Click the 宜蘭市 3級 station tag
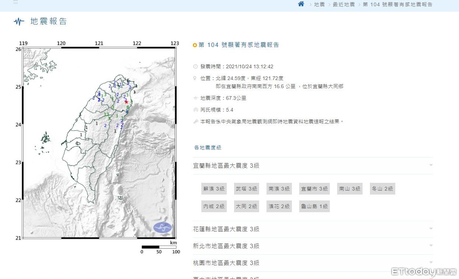Viewport: 459px width, 279px height. 314,189
